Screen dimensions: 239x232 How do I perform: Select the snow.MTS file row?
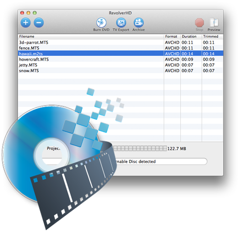tap(120, 71)
